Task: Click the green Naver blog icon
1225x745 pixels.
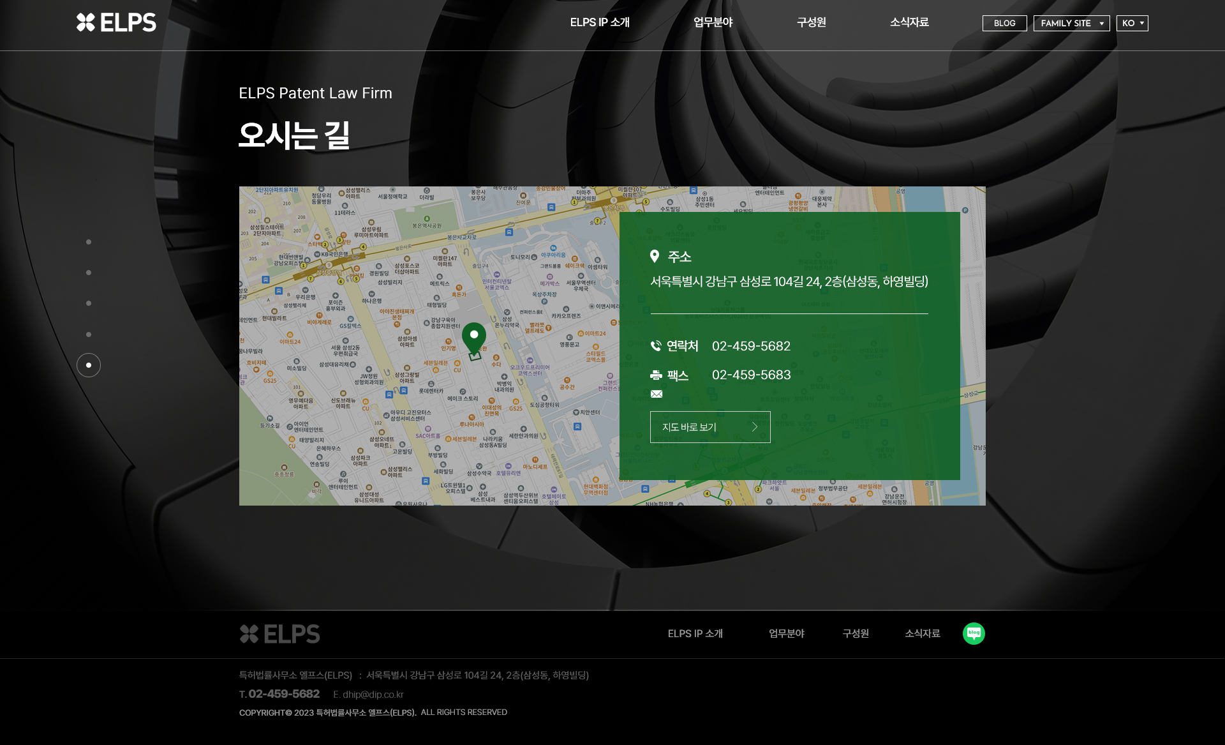Action: click(974, 633)
